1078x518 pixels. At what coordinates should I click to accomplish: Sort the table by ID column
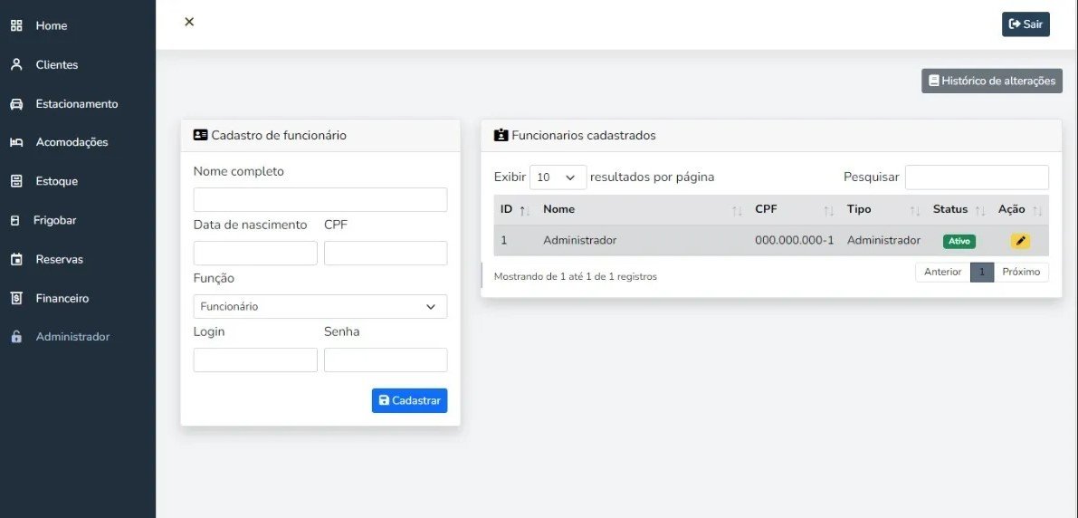coord(511,209)
